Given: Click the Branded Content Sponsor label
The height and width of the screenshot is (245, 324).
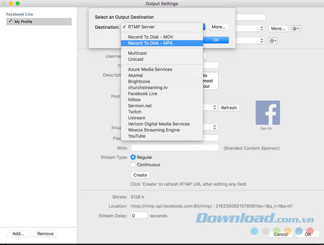Looking at the screenshot, I should pyautogui.click(x=252, y=148).
